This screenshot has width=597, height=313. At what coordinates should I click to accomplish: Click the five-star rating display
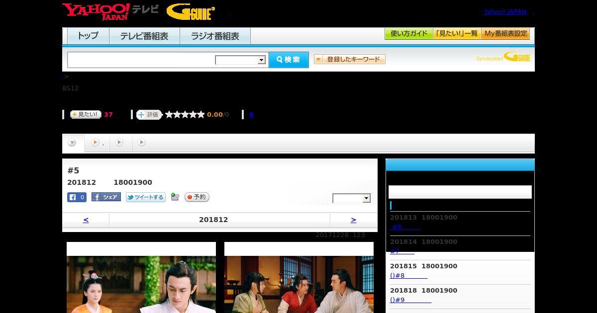point(185,115)
